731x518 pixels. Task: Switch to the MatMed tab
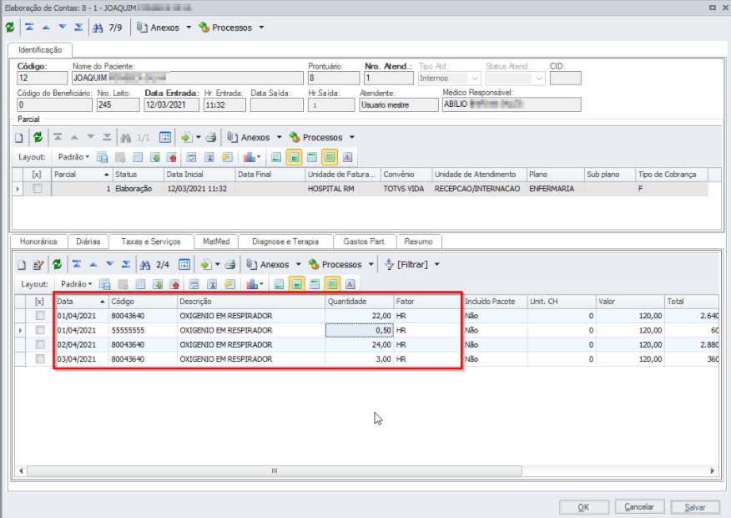coord(216,241)
